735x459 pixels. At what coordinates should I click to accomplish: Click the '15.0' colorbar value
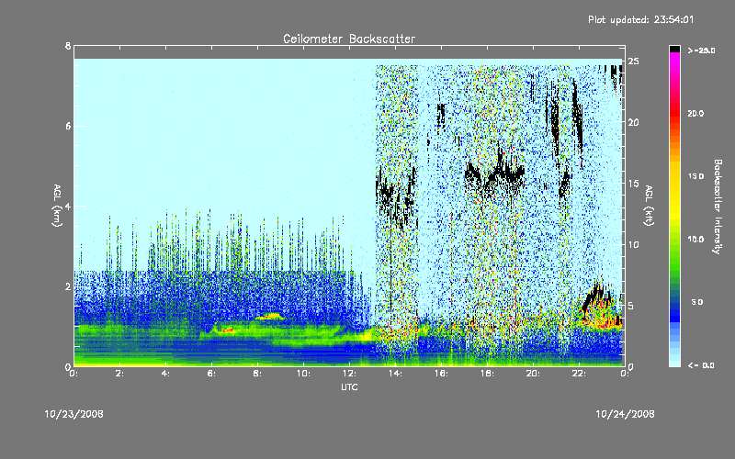click(695, 176)
